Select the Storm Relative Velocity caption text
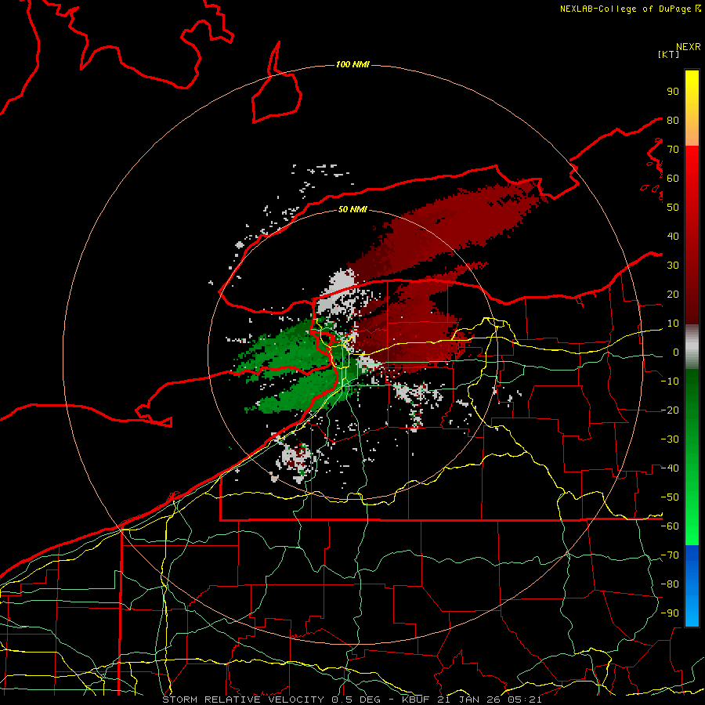This screenshot has height=705, width=705. coord(352,700)
